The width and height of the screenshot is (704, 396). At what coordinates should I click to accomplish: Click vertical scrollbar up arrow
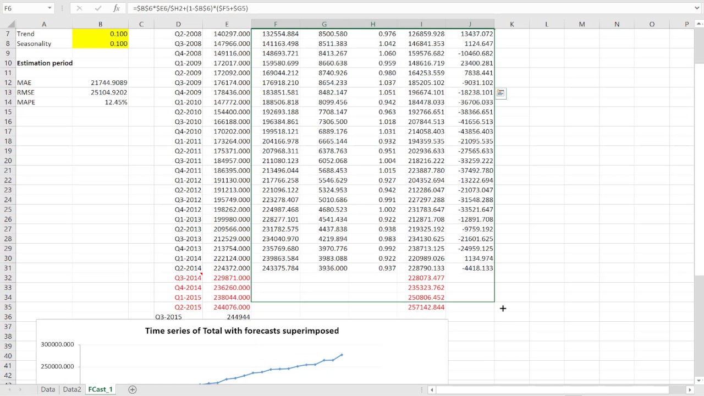point(699,24)
